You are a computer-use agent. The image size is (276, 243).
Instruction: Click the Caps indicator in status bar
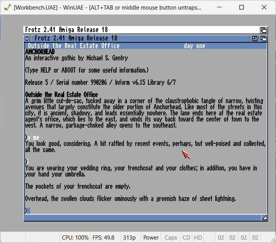pos(171,238)
